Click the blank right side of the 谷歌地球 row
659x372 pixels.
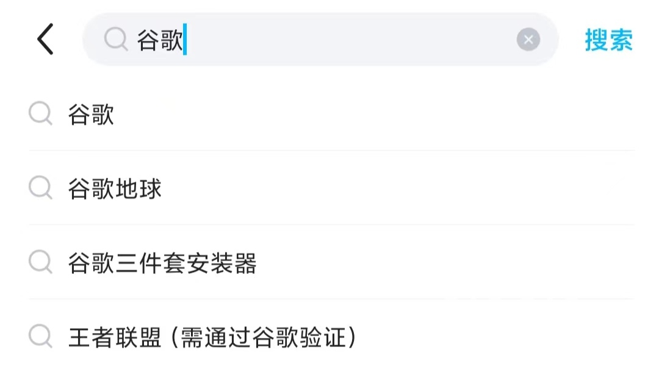[427, 189]
